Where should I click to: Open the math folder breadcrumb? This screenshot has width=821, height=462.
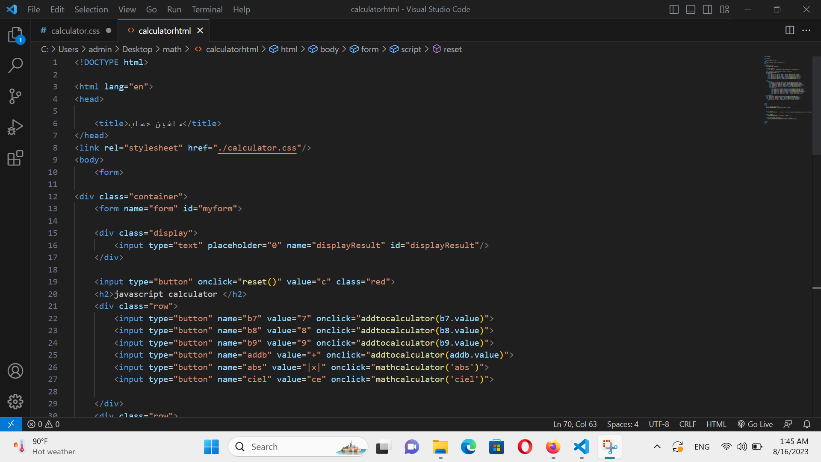172,49
